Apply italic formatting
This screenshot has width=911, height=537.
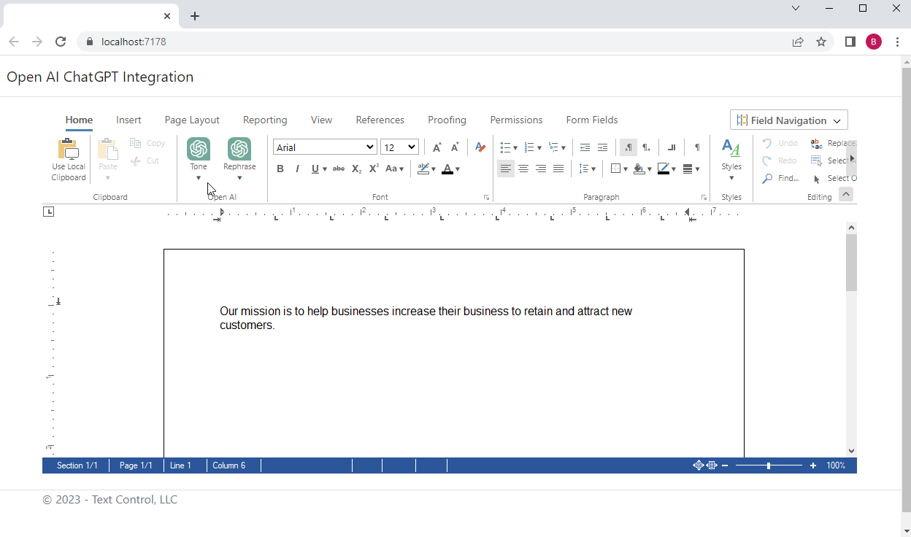click(x=297, y=169)
